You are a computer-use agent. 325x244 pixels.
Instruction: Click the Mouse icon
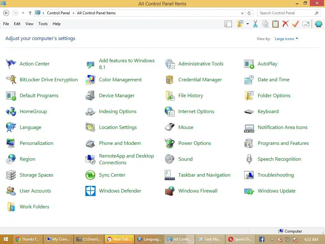pos(170,127)
